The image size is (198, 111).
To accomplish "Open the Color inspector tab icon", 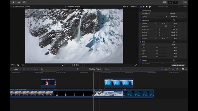I will coord(144,7).
